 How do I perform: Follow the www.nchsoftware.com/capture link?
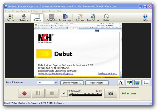coord(56,74)
